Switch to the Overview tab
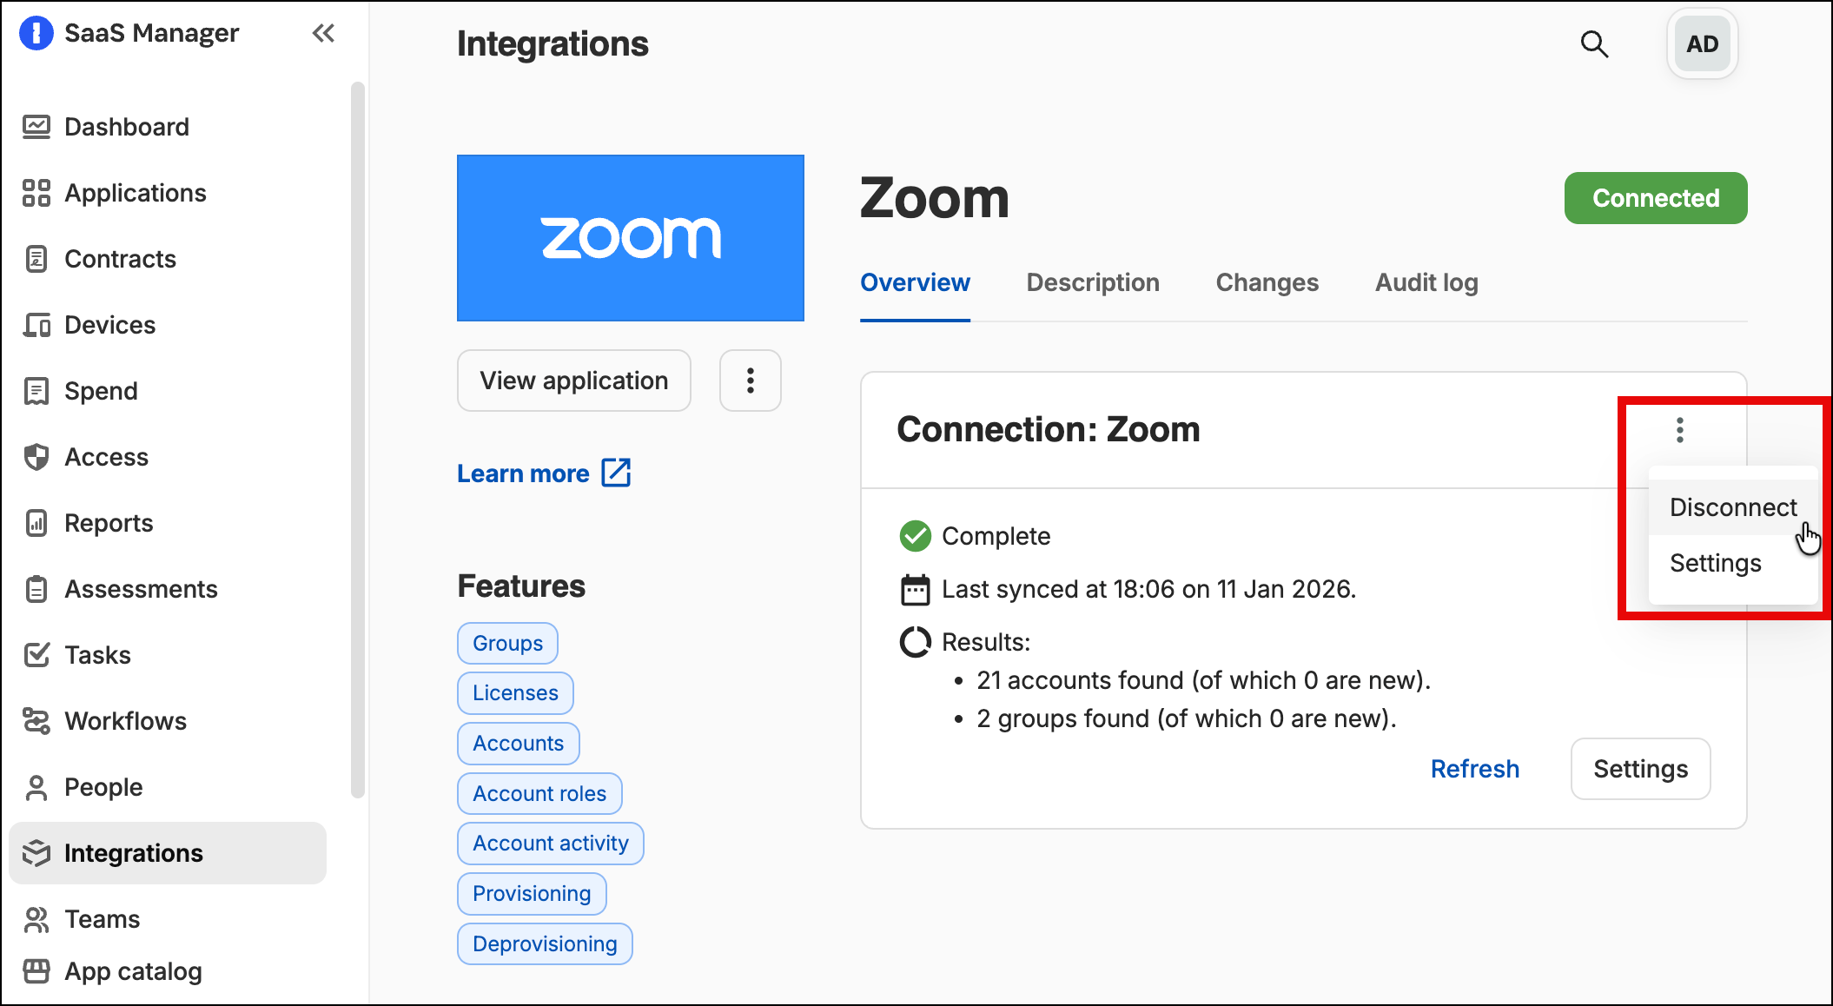Screen dimensions: 1833x1006 (x=915, y=282)
